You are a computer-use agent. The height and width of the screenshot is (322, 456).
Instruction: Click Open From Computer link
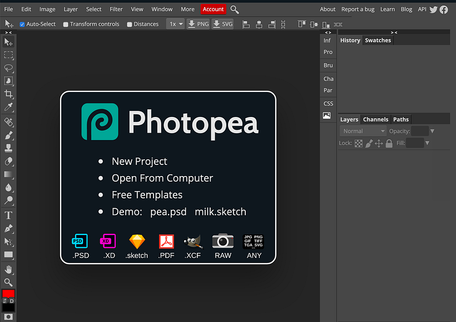162,178
